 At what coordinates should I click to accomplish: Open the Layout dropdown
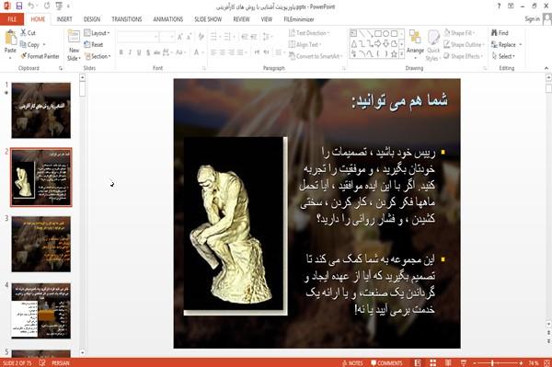point(97,33)
